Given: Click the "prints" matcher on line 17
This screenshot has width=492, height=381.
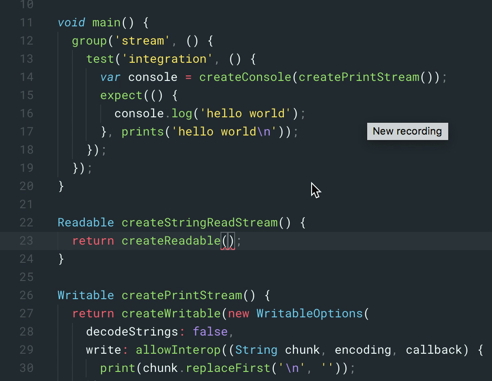Looking at the screenshot, I should [143, 131].
